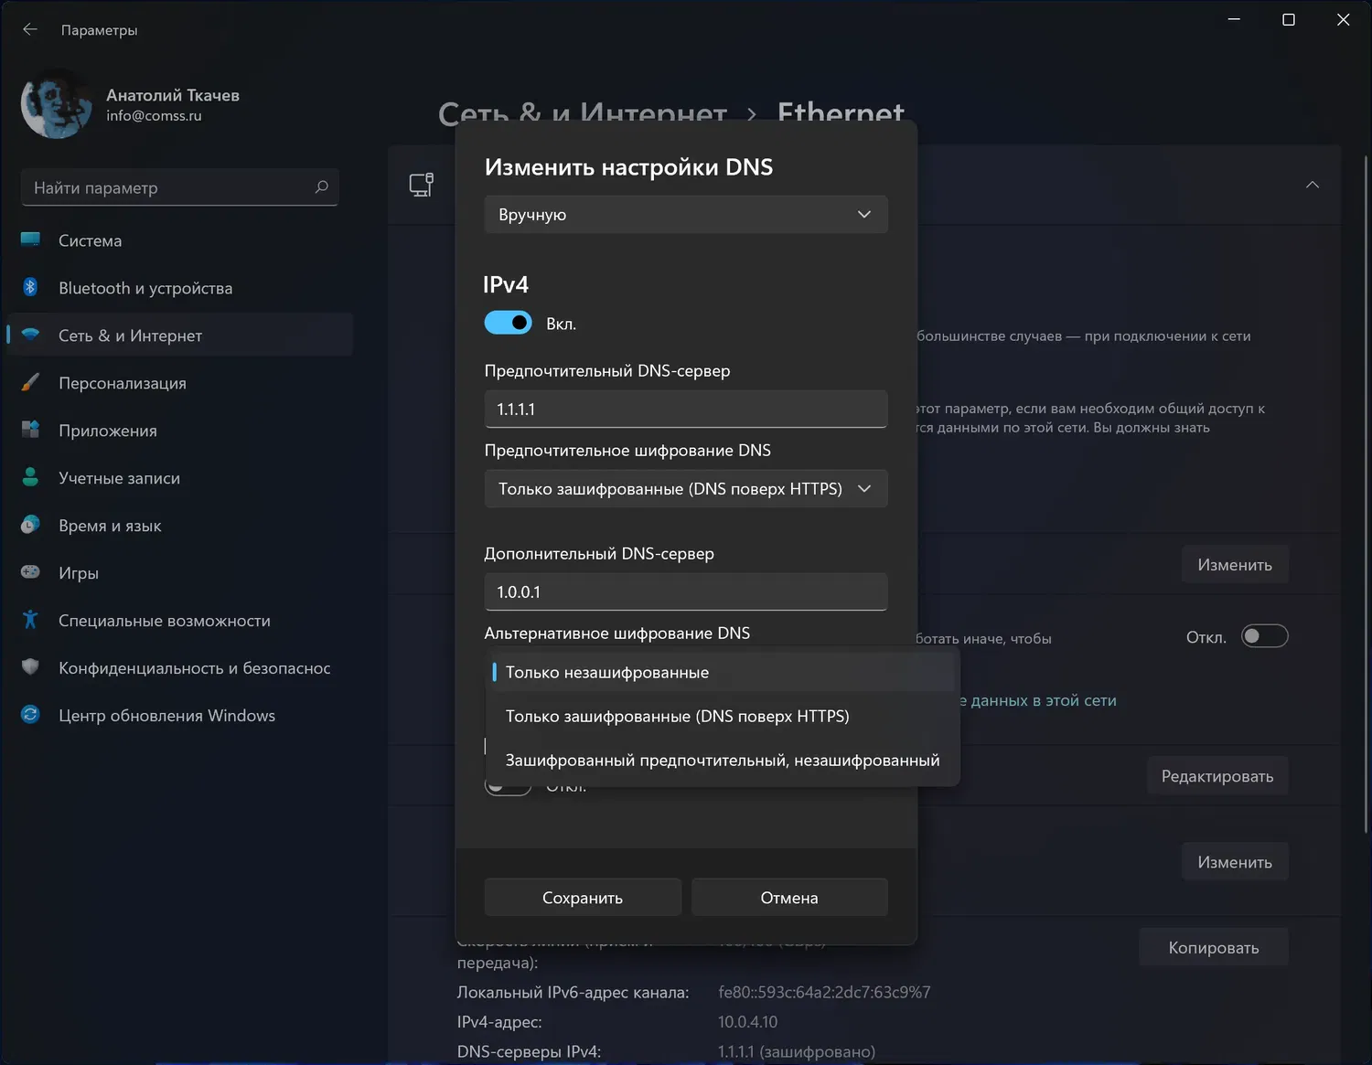Click the 'Копировать' button
This screenshot has height=1065, width=1372.
pos(1213,947)
